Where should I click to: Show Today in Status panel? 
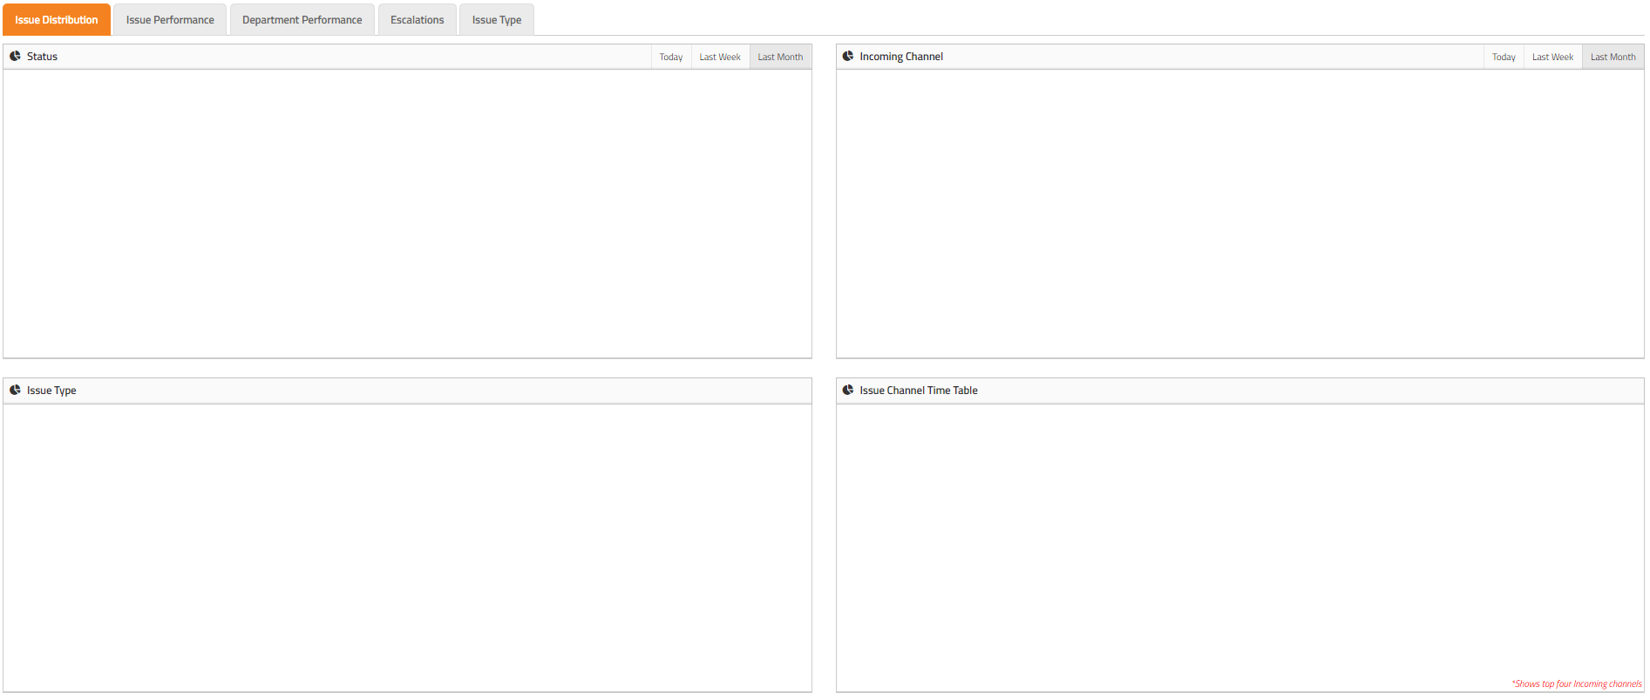pos(671,57)
